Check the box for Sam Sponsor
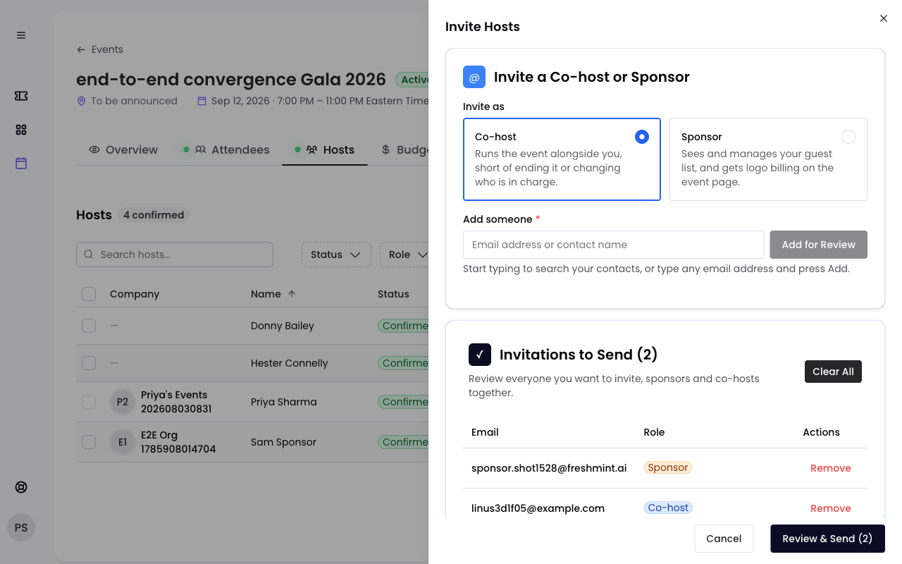The image size is (902, 564). (89, 442)
